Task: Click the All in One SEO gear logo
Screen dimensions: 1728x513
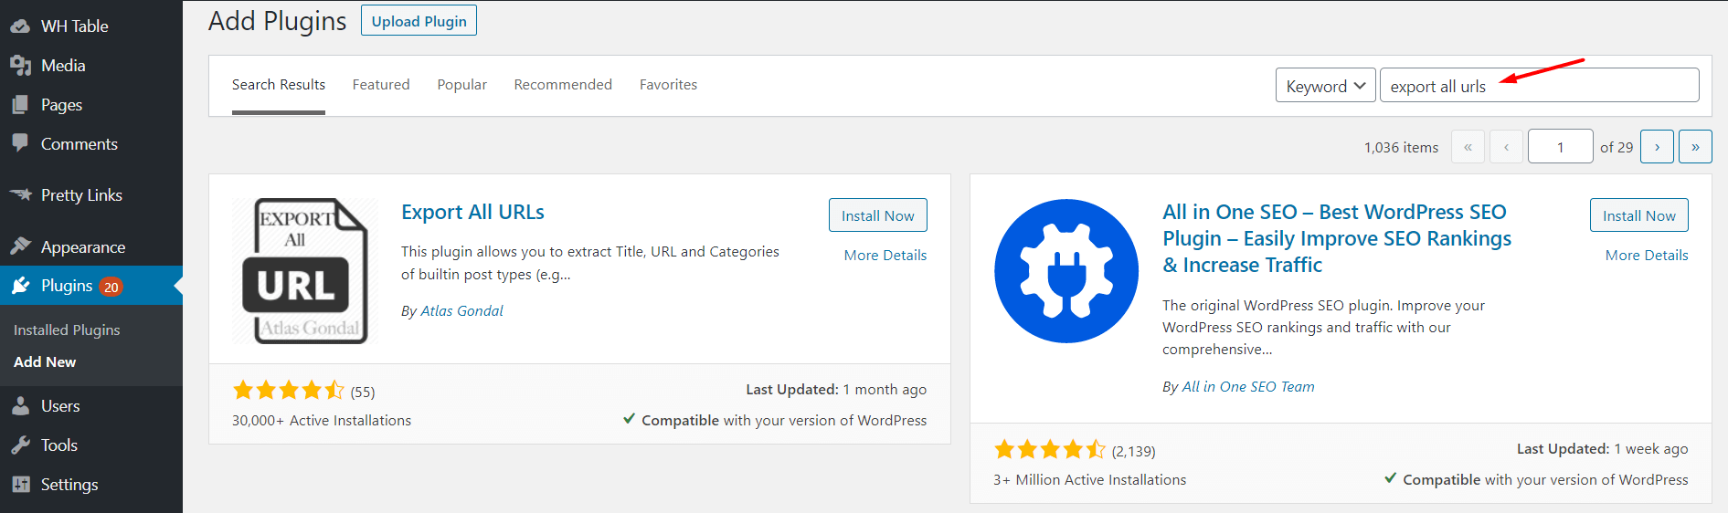Action: pos(1066,271)
